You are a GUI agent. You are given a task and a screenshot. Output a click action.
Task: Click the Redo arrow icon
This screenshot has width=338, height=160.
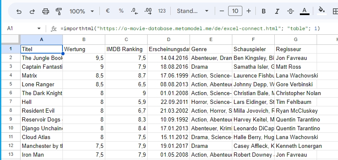(32, 11)
